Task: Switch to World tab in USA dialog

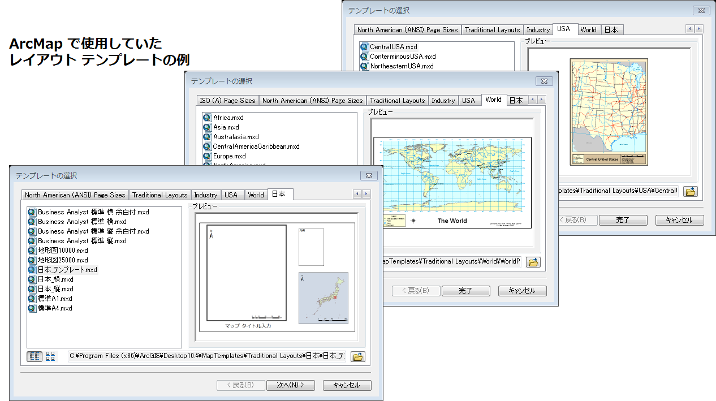Action: click(x=588, y=30)
